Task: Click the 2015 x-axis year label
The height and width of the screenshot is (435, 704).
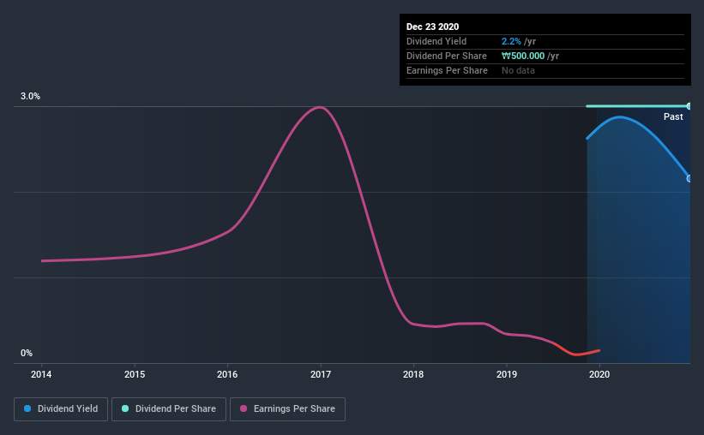Action: 135,374
